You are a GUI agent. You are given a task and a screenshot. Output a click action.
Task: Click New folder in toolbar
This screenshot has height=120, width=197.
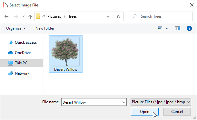45,28
